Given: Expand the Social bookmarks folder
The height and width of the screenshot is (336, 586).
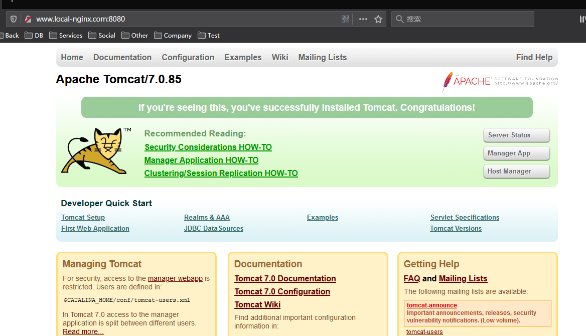Looking at the screenshot, I should (102, 36).
